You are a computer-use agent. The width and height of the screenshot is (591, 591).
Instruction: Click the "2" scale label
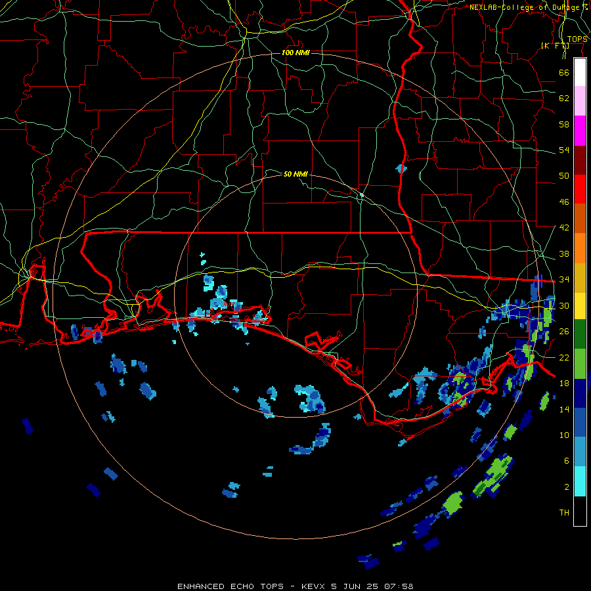(x=567, y=487)
